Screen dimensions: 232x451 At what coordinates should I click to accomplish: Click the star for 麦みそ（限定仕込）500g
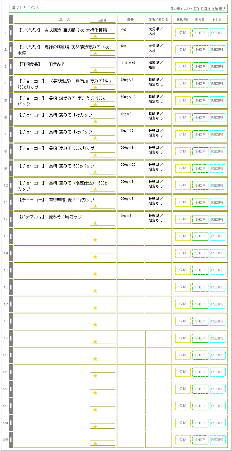click(x=95, y=189)
